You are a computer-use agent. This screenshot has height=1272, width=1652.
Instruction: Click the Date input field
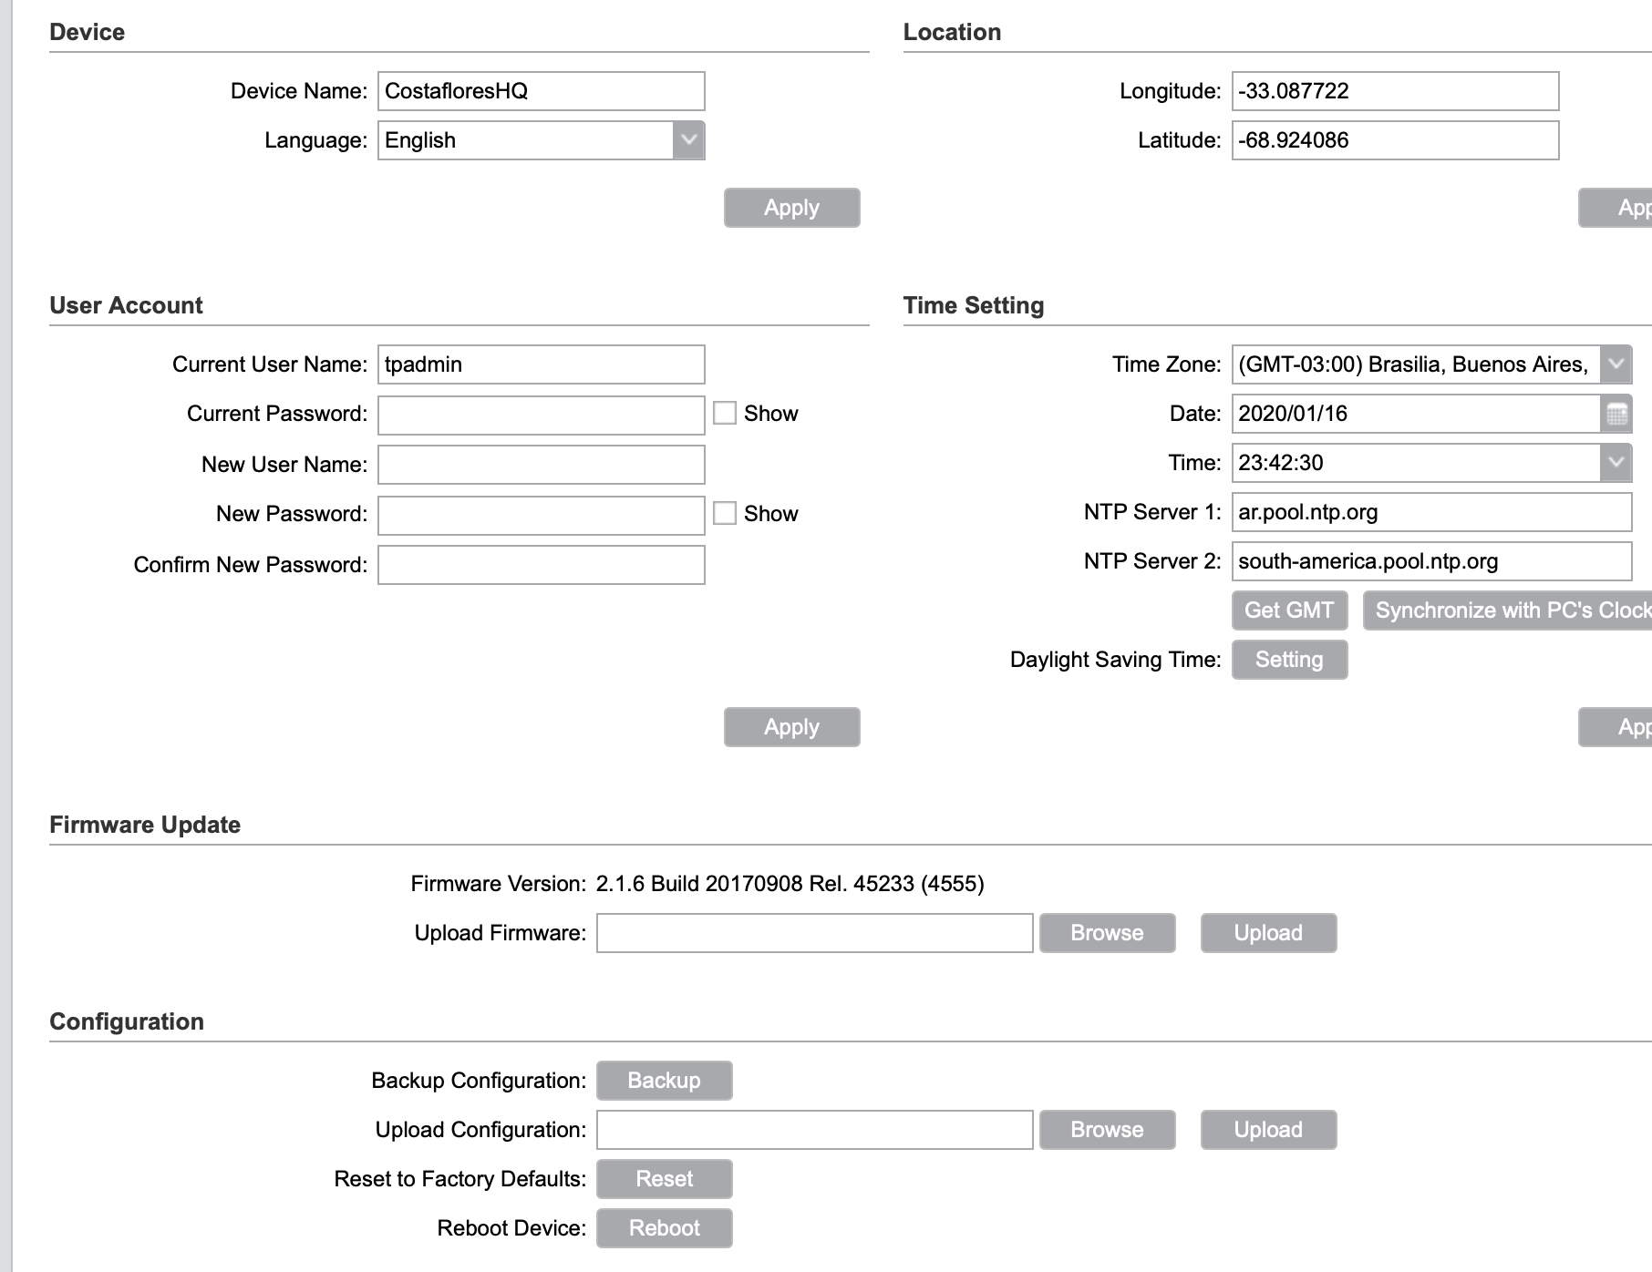tap(1417, 414)
